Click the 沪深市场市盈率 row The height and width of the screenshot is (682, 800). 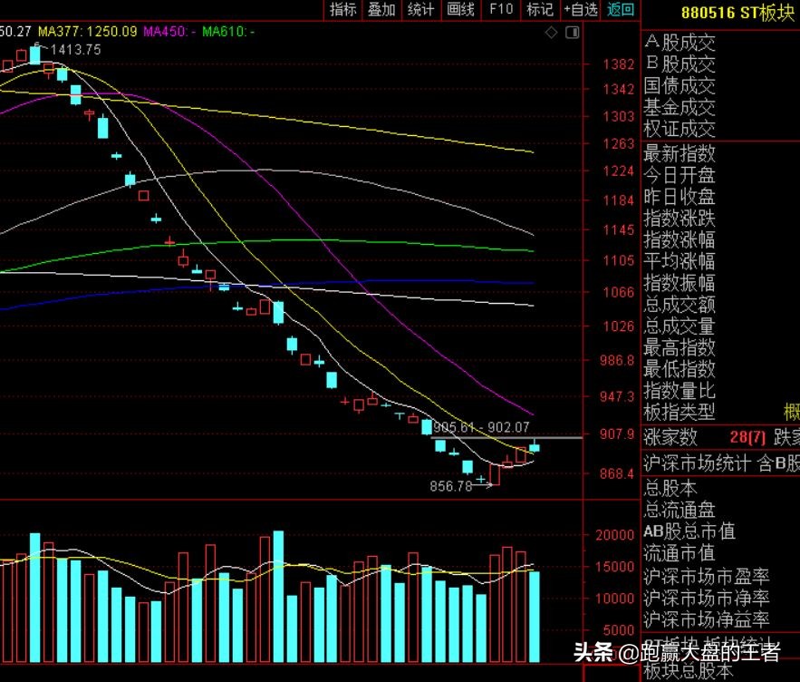point(707,576)
